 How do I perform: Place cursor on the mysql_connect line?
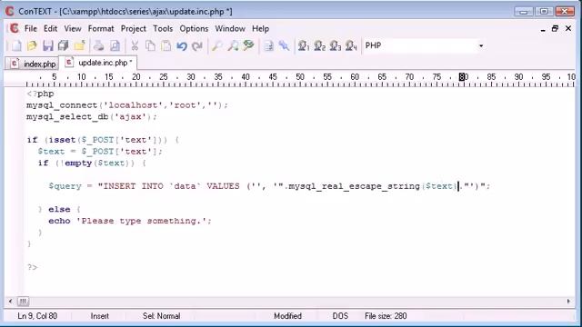point(127,105)
